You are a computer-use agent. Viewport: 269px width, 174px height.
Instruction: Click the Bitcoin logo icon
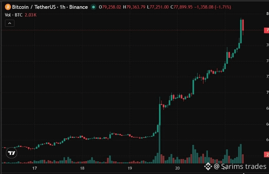point(8,7)
